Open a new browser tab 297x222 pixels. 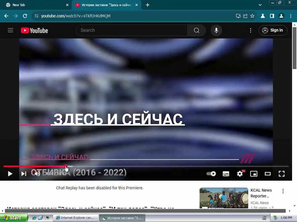148,5
